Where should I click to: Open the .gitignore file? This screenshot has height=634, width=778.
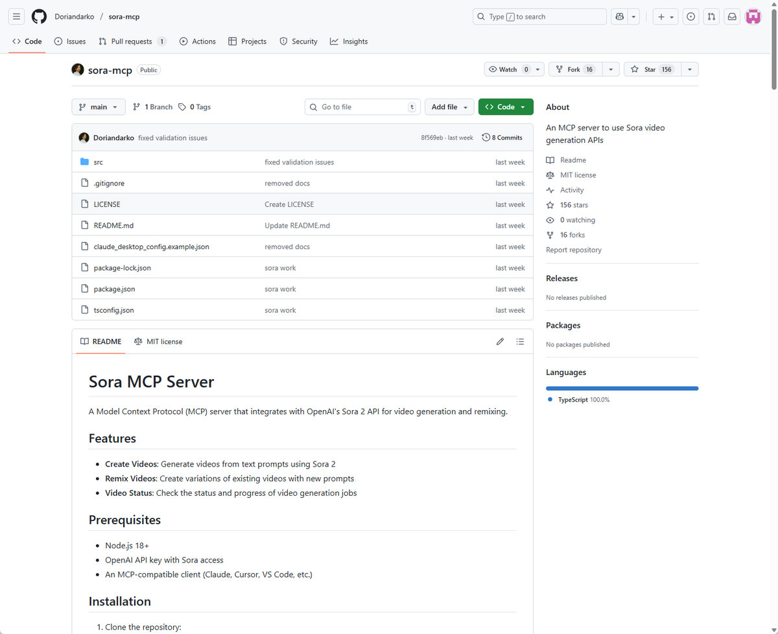tap(109, 184)
